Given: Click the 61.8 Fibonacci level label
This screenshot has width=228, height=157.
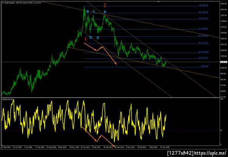Looking at the screenshot, I should [x=203, y=29].
